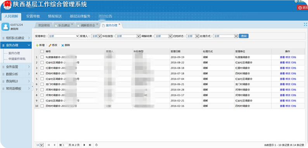Check the checkbox for row 4

[x=42, y=73]
